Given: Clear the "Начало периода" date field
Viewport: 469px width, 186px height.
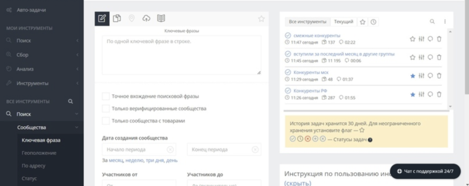Looking at the screenshot, I should click(170, 149).
